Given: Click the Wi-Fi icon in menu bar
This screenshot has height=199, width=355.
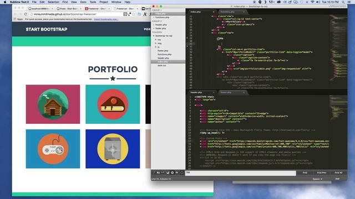Looking at the screenshot, I should [312, 2].
